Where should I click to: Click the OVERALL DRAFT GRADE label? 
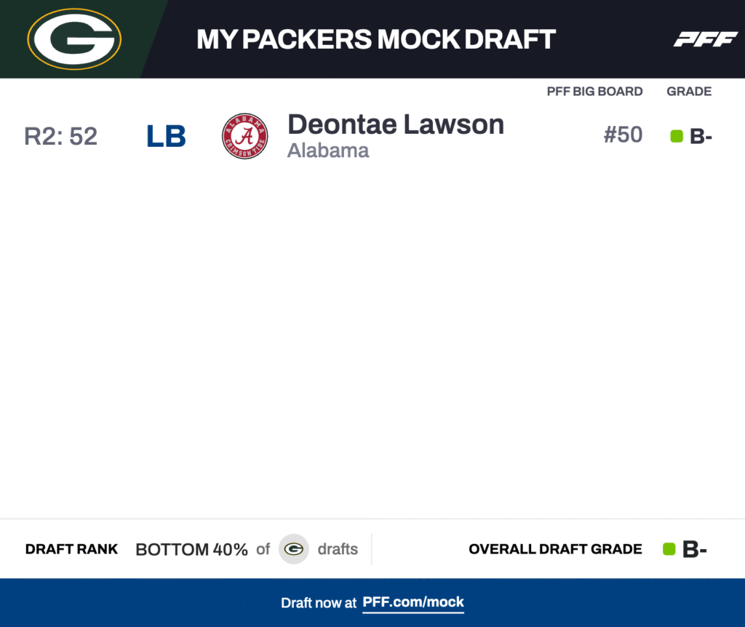coord(555,549)
